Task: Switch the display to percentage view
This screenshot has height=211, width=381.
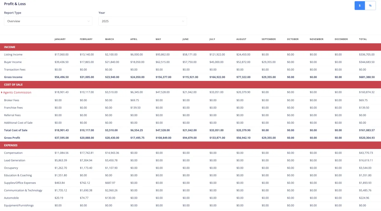Action: pyautogui.click(x=370, y=5)
